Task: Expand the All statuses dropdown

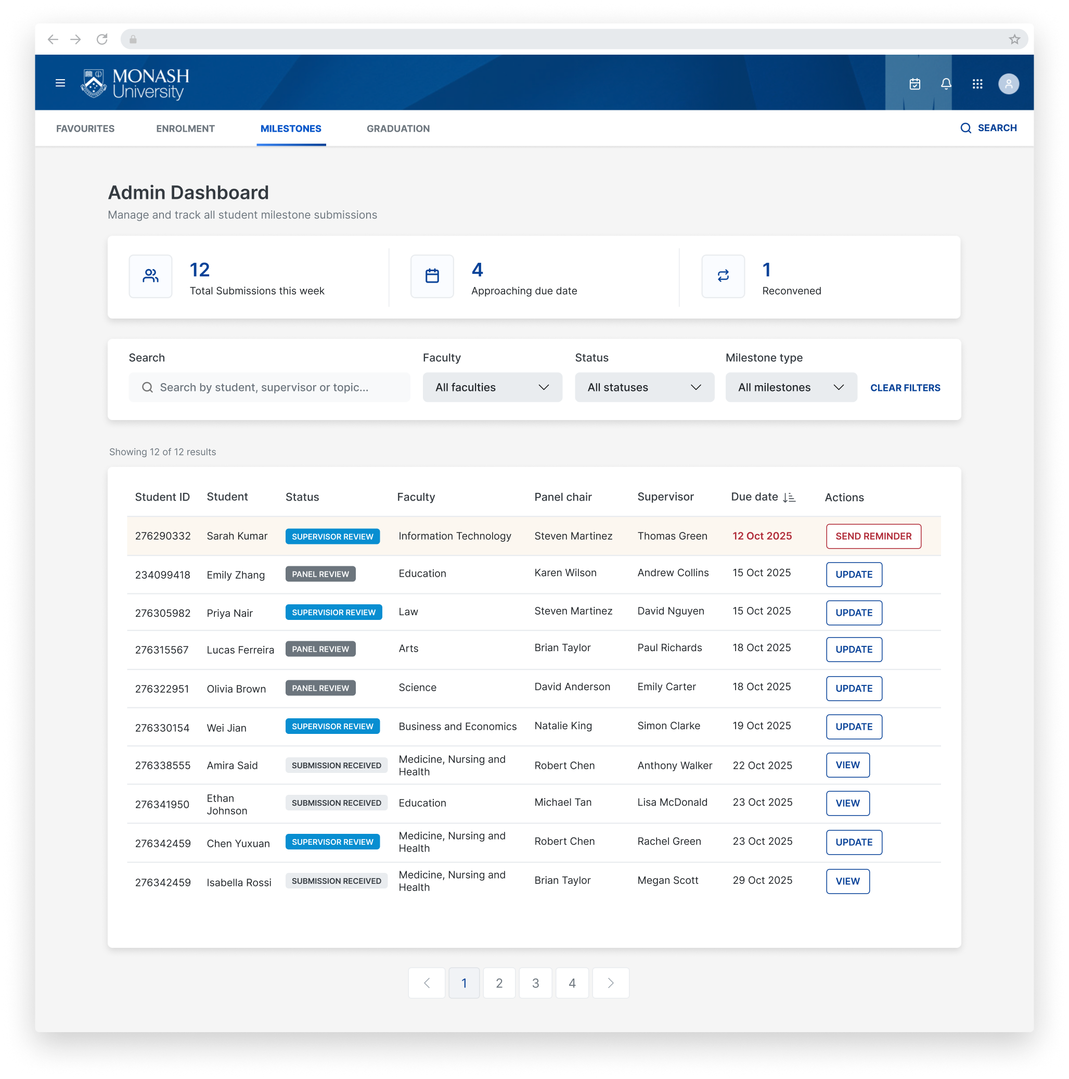Action: (643, 387)
